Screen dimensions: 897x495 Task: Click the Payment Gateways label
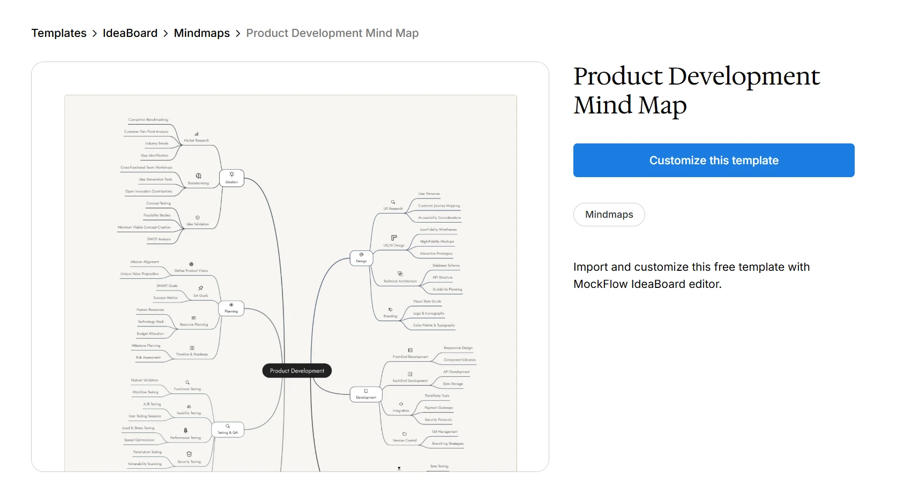pos(439,408)
